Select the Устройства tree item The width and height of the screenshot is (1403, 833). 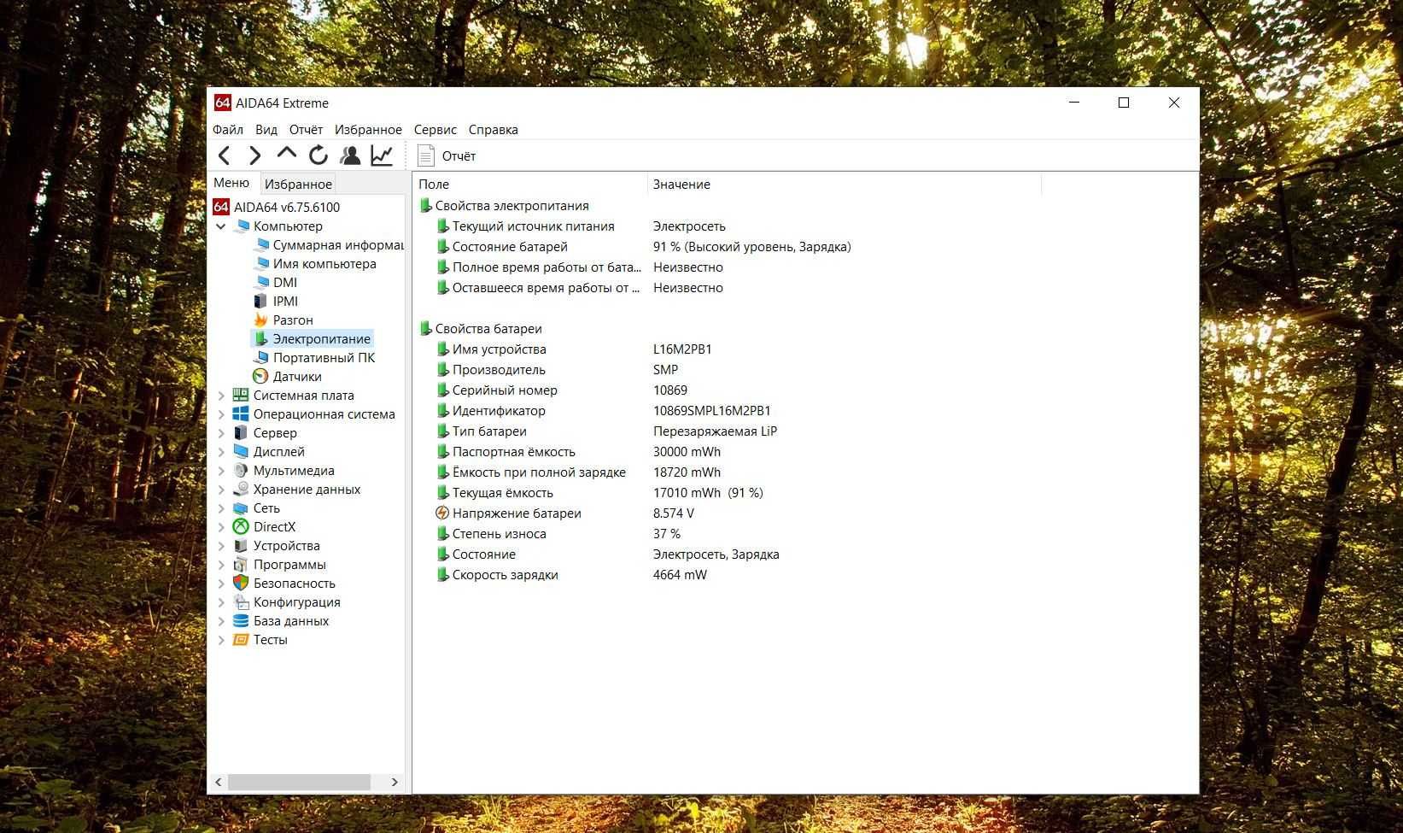coord(286,546)
